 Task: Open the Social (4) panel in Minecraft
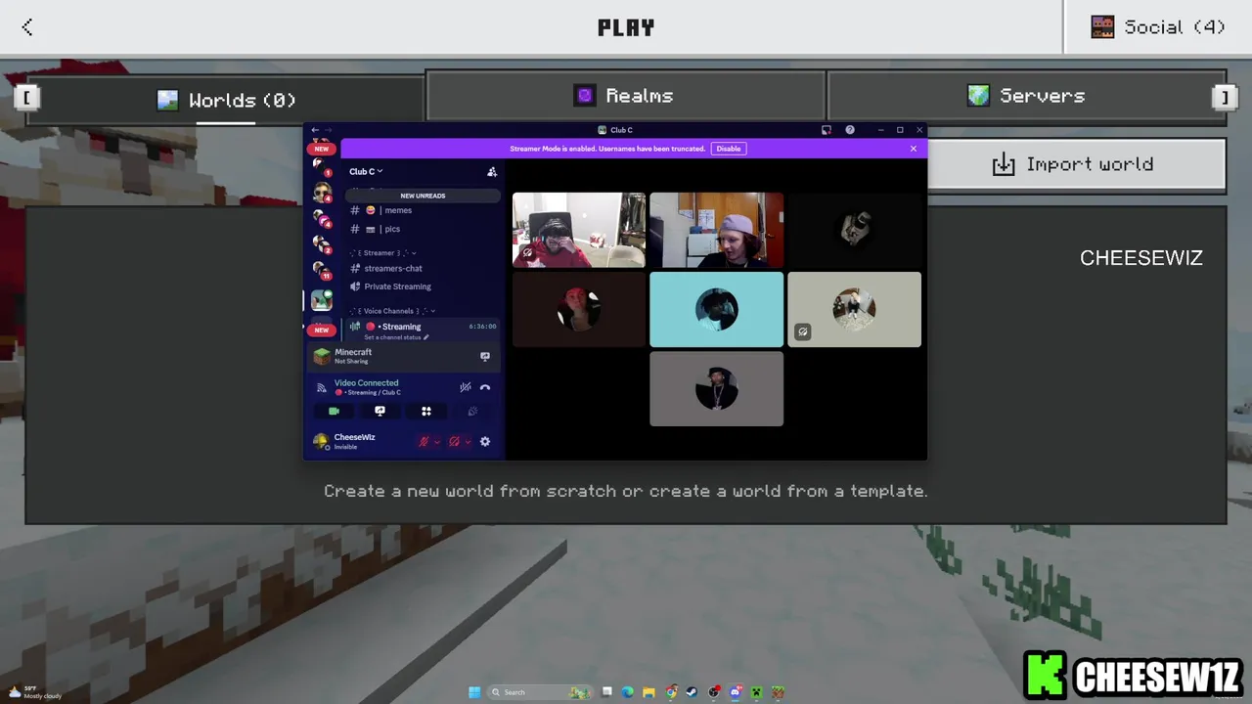coord(1158,27)
